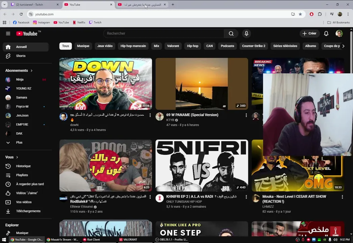Image resolution: width=353 pixels, height=243 pixels.
Task: Open Shorts in sidebar
Action: click(x=26, y=56)
